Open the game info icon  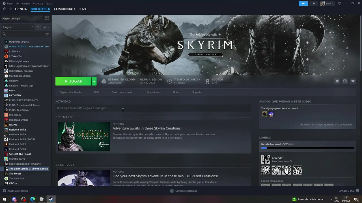click(345, 81)
